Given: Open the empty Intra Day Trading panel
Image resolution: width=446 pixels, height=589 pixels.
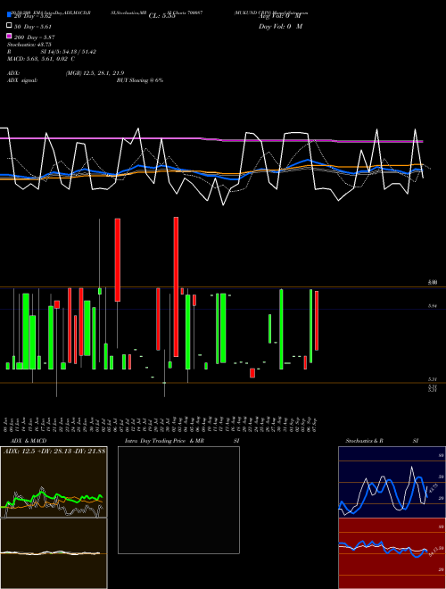Looking at the screenshot, I should [178, 500].
